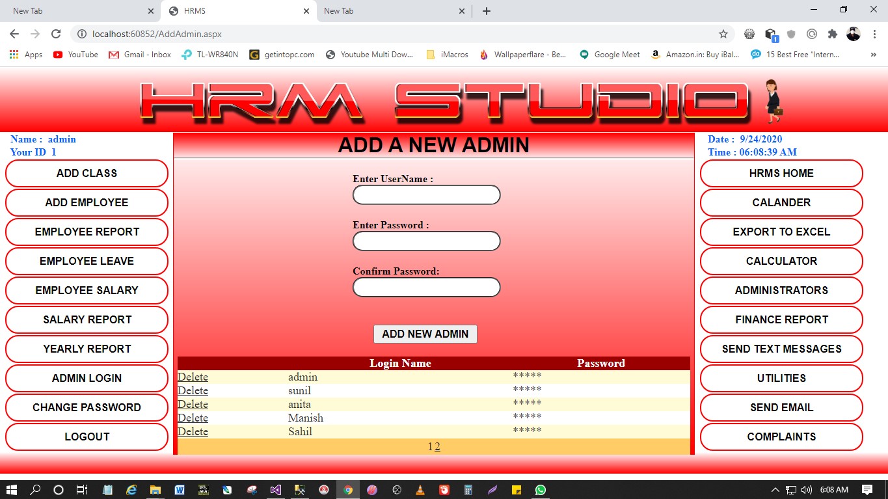Open YouTube bookmark in bookmarks bar
This screenshot has width=888, height=499.
click(x=75, y=55)
